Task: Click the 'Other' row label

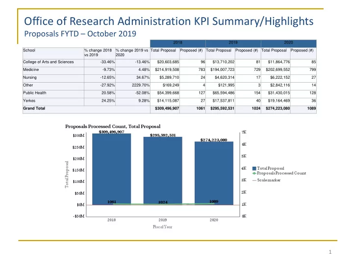Action: (x=53, y=85)
